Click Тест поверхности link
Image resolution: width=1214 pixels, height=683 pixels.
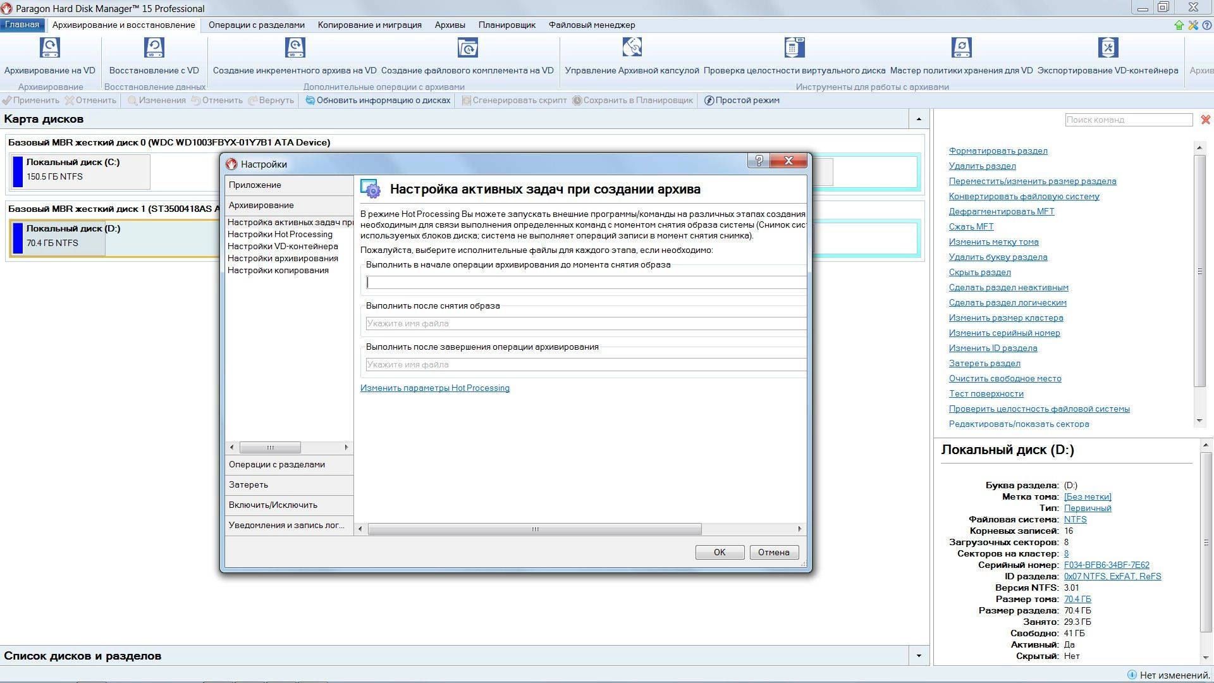[986, 393]
